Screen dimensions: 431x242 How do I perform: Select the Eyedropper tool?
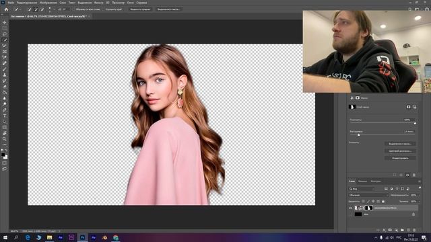tap(5, 57)
